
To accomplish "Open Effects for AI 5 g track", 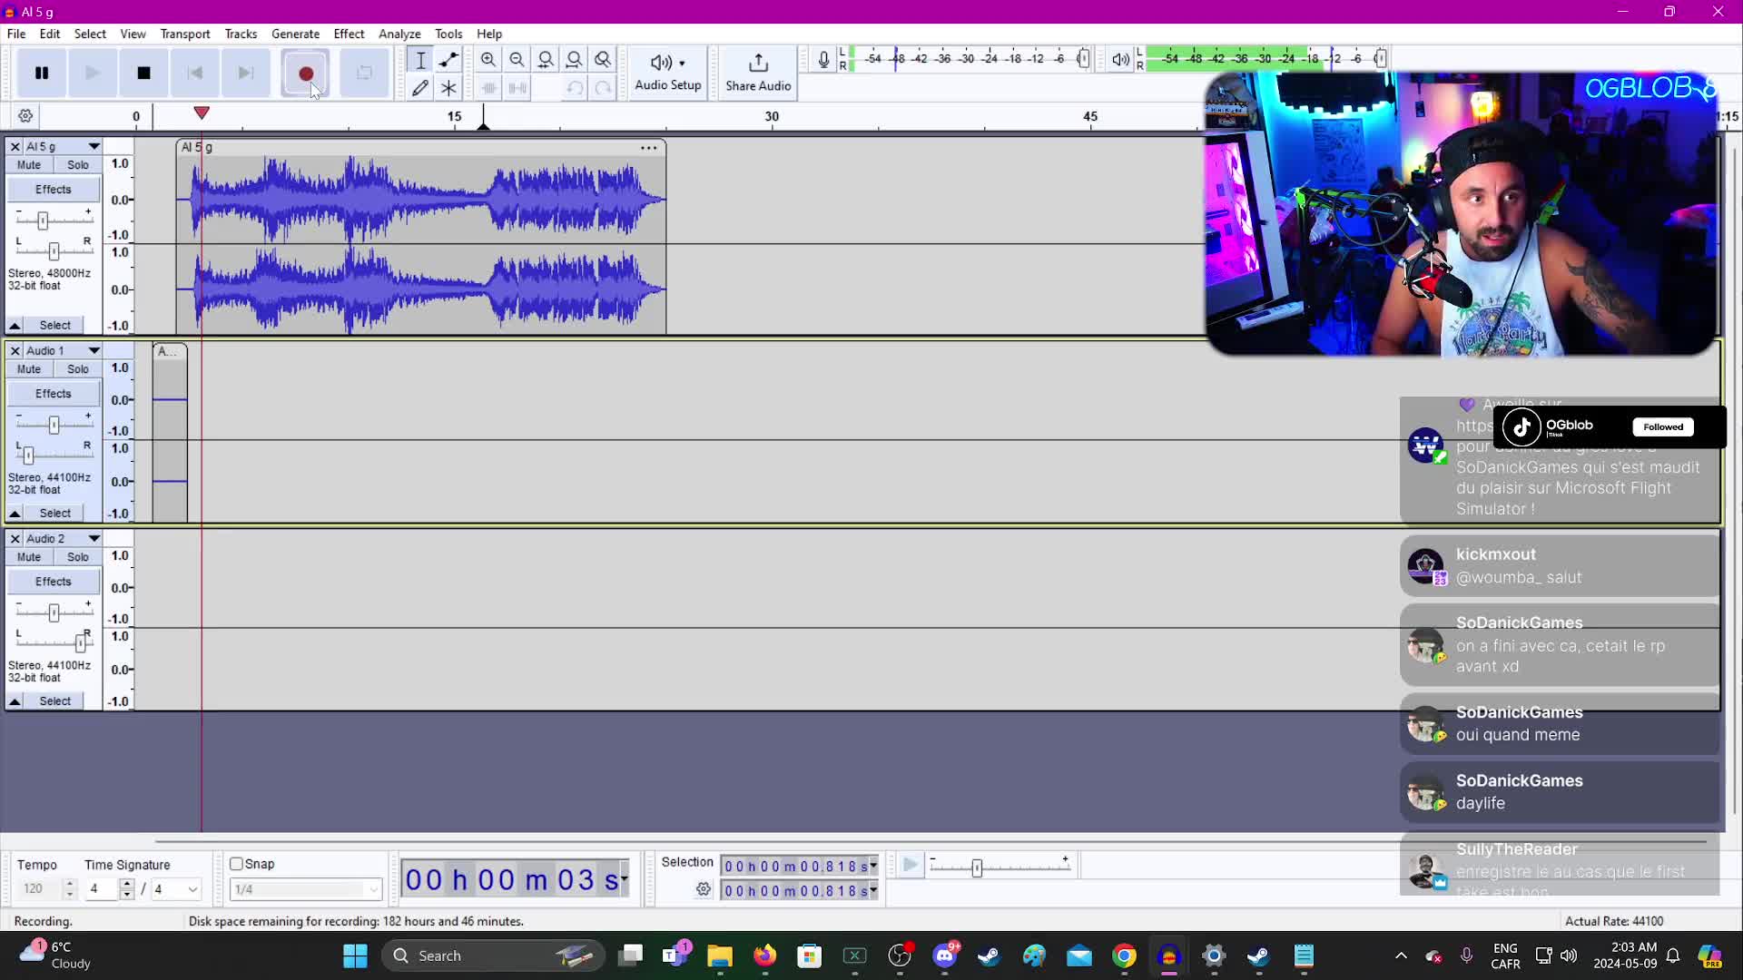I will click(x=54, y=190).
